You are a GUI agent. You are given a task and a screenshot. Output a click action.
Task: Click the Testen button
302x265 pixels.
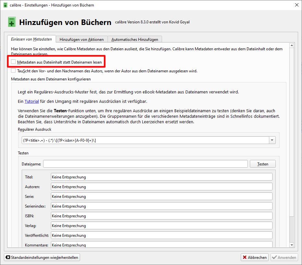coord(263,164)
